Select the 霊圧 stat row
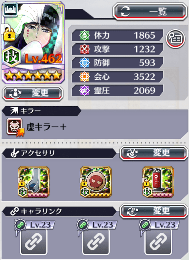Screen dimensions: 189x260 [x=117, y=91]
